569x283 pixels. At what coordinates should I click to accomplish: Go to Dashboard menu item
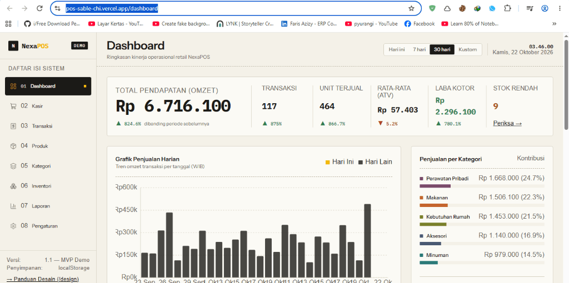48,86
